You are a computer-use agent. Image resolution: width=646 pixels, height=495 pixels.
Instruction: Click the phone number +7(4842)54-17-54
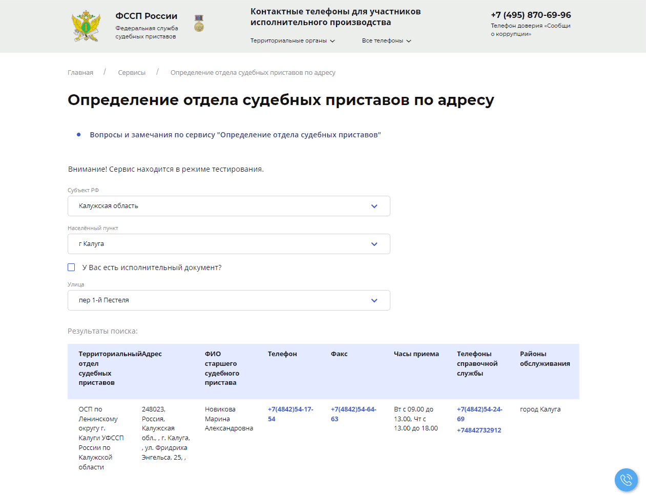(x=290, y=414)
